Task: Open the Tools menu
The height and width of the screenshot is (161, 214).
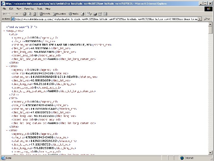Action: [x=40, y=9]
